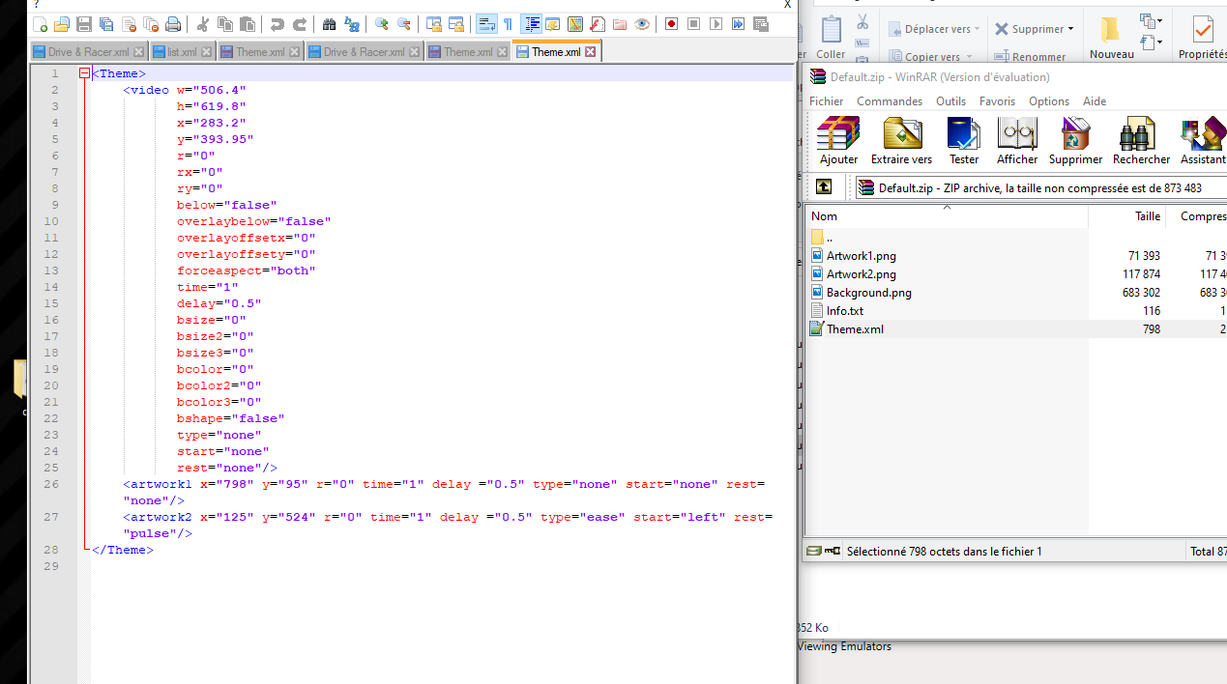The width and height of the screenshot is (1227, 684).
Task: Open the WinRAR Options menu
Action: click(1049, 101)
